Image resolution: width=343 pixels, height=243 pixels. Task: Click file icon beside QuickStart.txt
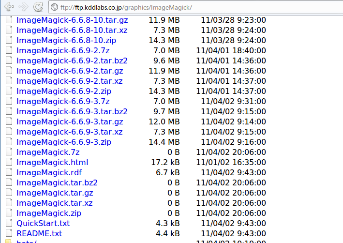(9, 223)
